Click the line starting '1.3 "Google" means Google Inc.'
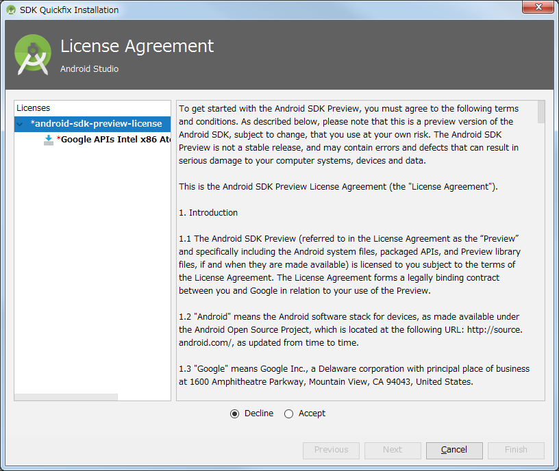This screenshot has width=559, height=471. coord(354,369)
